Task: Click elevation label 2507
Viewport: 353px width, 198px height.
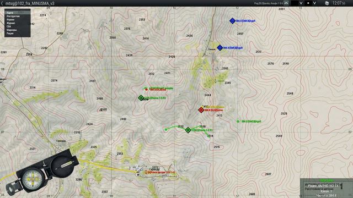Action: [103, 110]
